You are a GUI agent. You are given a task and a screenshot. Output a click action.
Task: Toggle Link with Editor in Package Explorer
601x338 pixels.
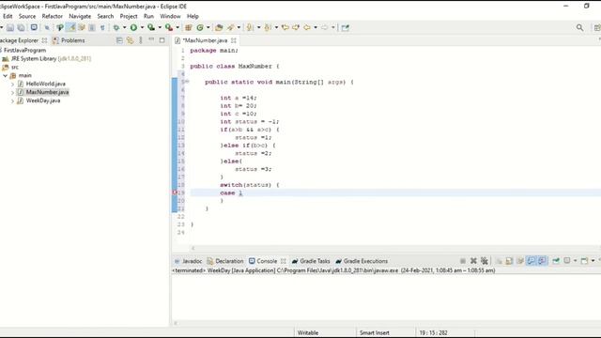click(130, 40)
